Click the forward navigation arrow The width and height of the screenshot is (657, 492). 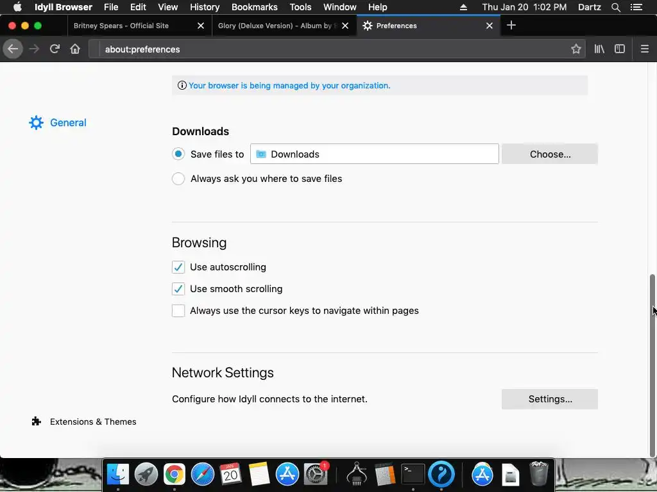click(34, 49)
